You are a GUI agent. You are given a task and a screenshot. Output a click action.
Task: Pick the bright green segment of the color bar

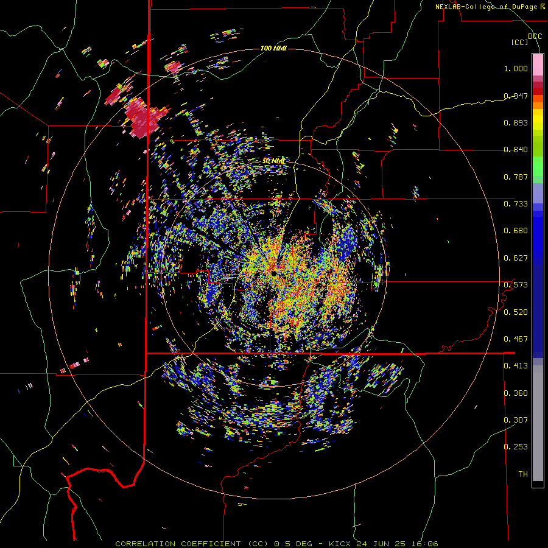pyautogui.click(x=538, y=168)
